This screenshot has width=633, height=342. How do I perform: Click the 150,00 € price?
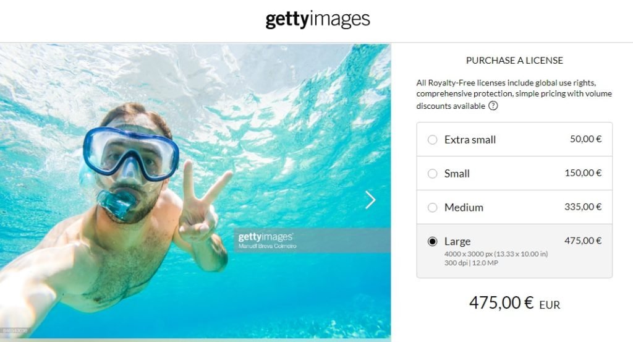pos(583,173)
